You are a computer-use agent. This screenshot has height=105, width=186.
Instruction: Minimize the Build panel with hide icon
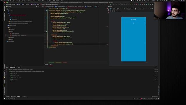157,67
